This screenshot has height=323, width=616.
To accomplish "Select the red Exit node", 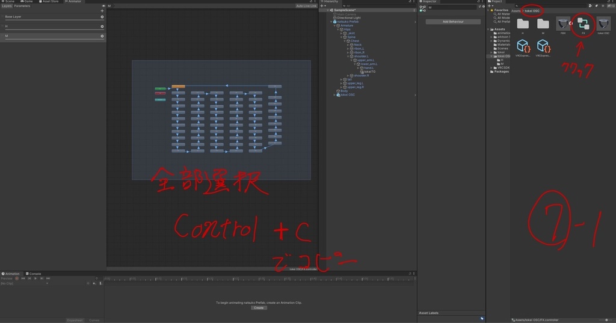I will click(x=160, y=93).
